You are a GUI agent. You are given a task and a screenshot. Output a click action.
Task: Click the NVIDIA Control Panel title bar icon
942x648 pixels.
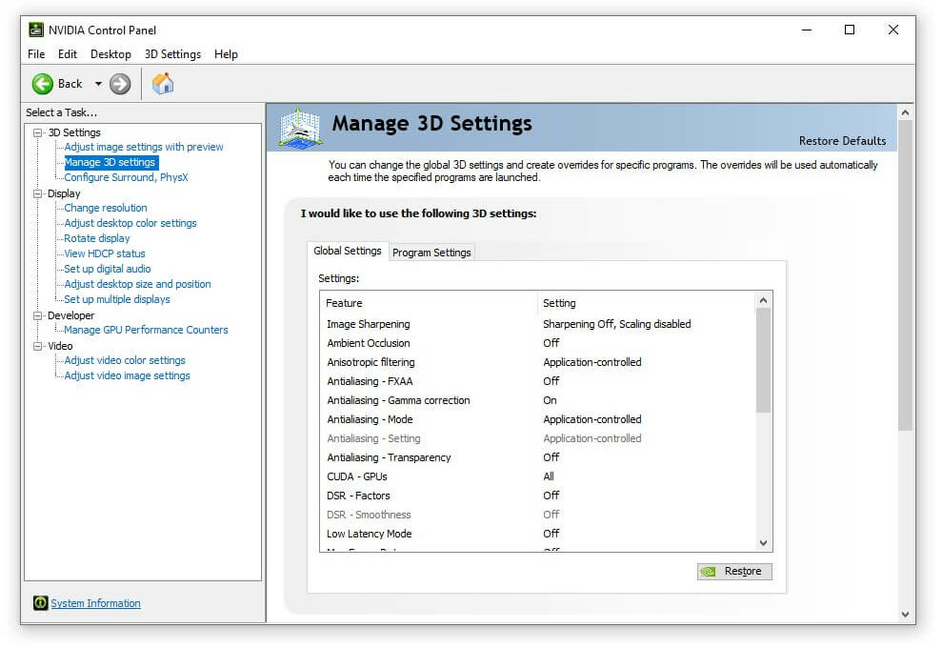(36, 30)
